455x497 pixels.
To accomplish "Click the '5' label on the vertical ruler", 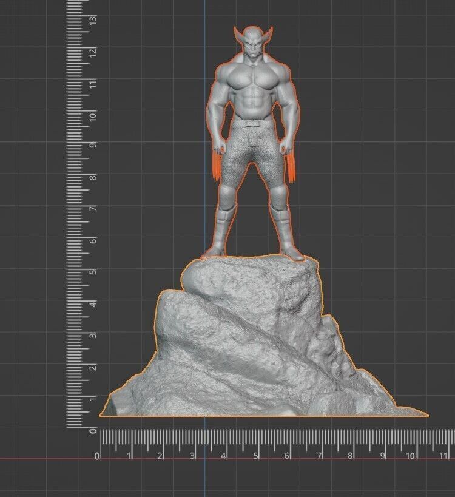I will click(x=93, y=272).
